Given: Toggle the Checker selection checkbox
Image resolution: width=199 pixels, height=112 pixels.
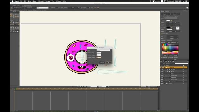Looking at the screenshot, I should tap(169, 57).
